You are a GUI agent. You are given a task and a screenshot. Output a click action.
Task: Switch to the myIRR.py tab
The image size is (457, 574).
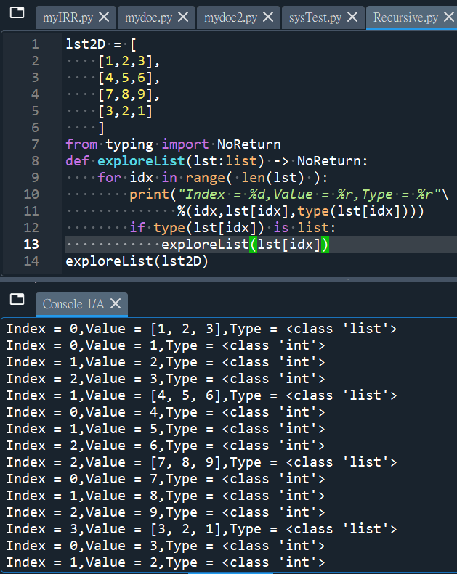pyautogui.click(x=76, y=17)
